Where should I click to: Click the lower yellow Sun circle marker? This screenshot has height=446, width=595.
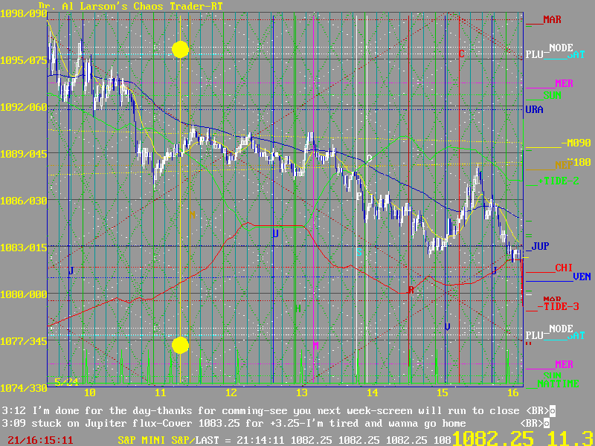click(x=180, y=345)
